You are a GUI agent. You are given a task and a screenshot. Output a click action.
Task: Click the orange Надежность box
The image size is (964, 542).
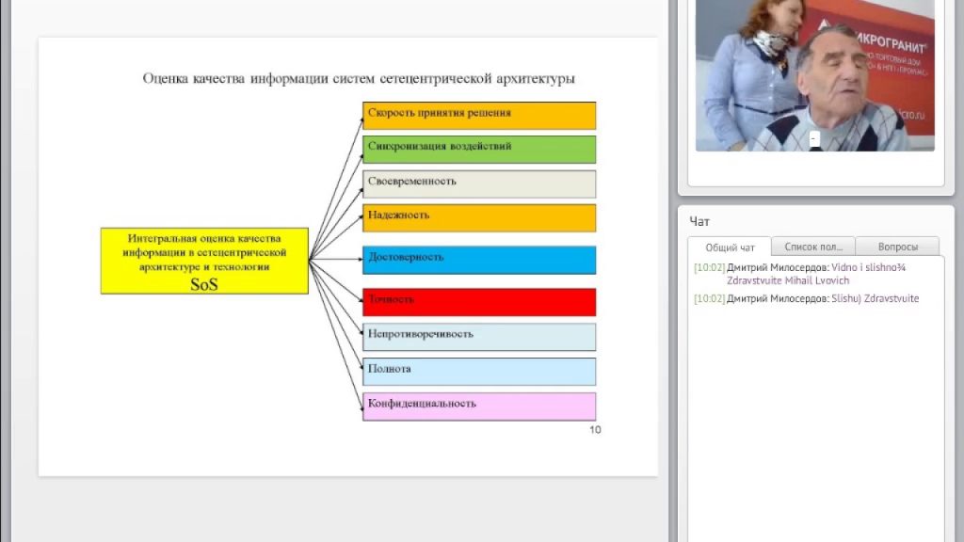[479, 218]
